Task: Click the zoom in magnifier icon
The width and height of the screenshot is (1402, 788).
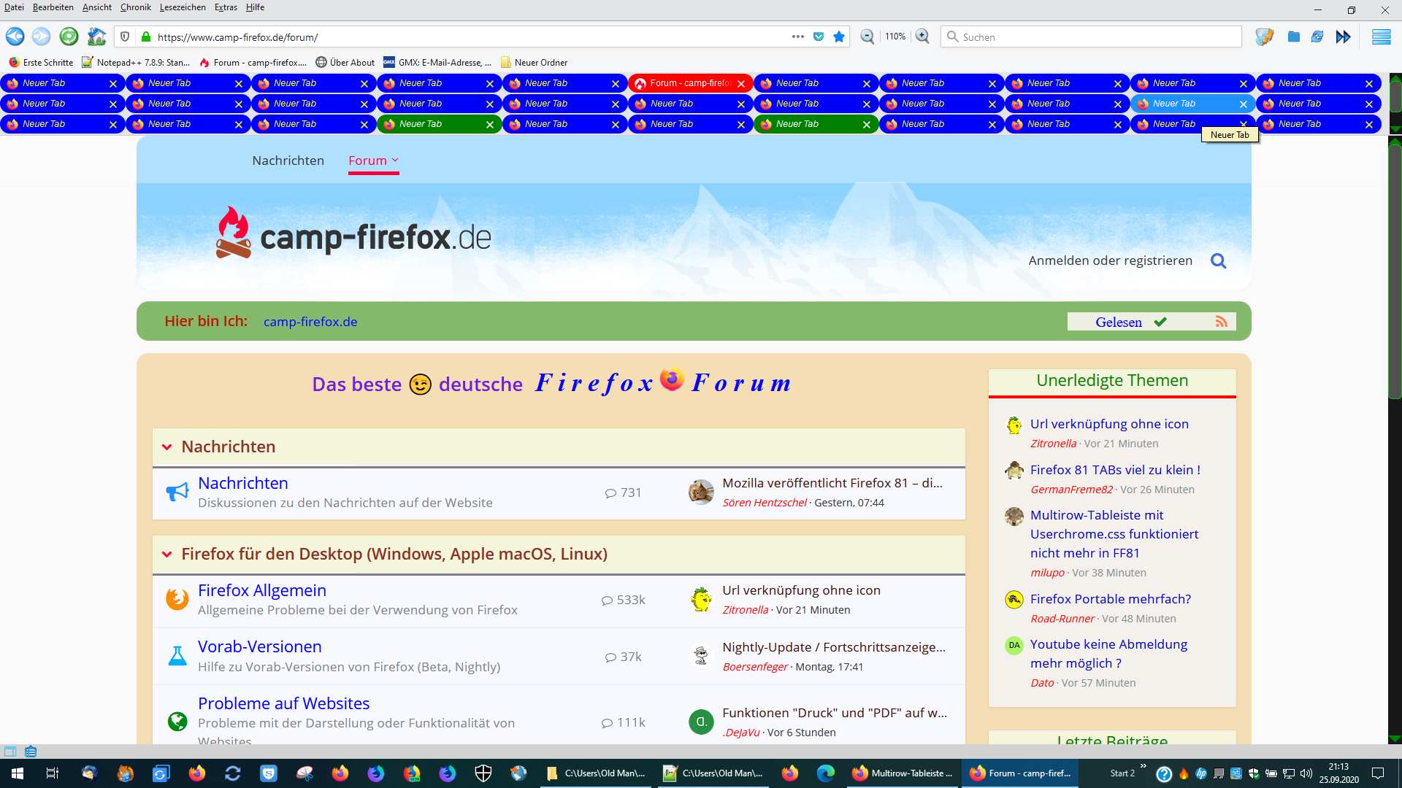Action: 922,36
